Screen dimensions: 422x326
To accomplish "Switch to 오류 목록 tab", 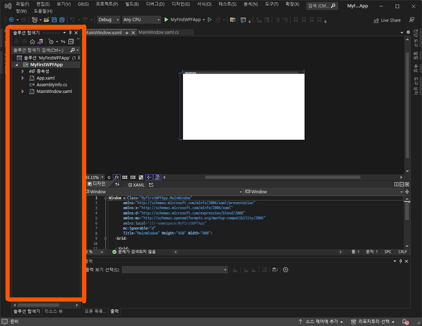I will [95, 311].
